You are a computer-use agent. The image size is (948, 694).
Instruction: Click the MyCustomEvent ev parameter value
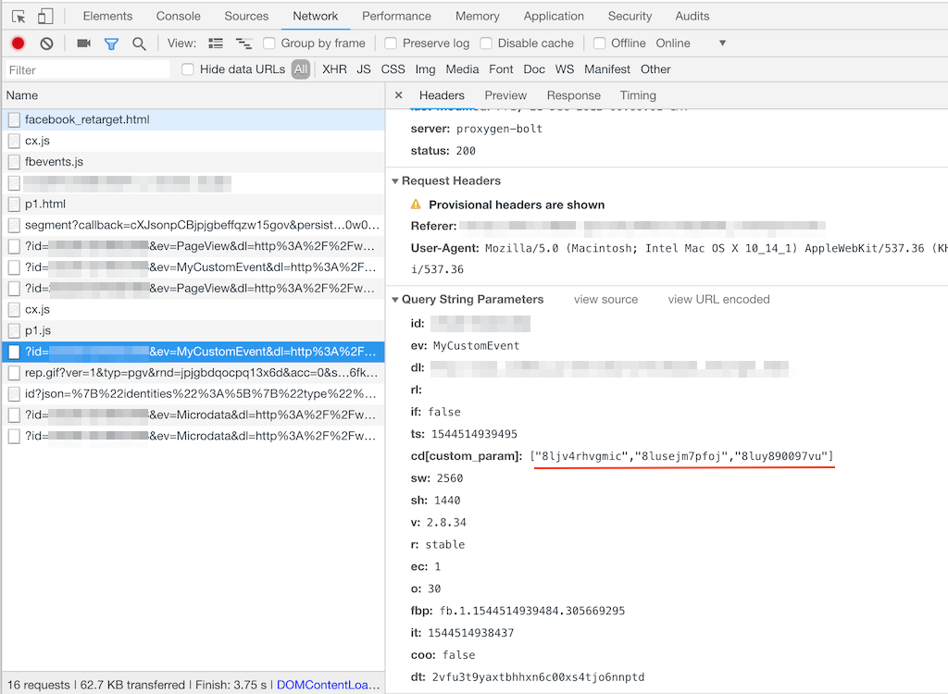point(476,346)
